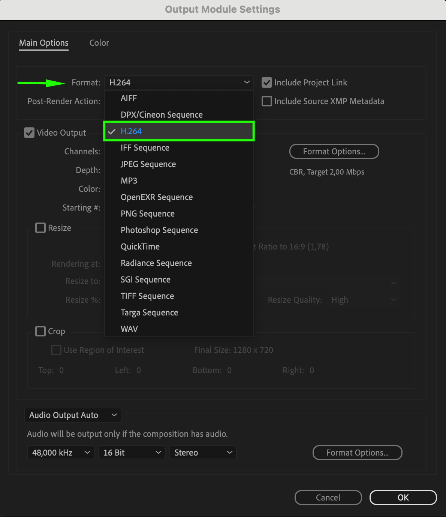
Task: Enable the Crop checkbox
Action: tap(40, 331)
